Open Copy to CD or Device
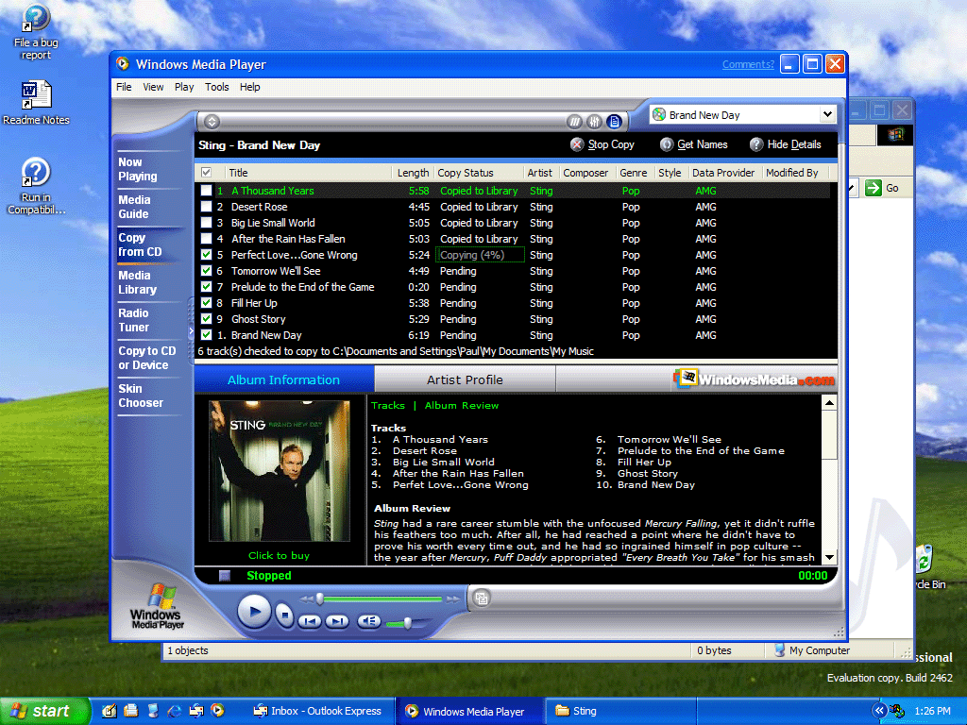 (x=147, y=358)
